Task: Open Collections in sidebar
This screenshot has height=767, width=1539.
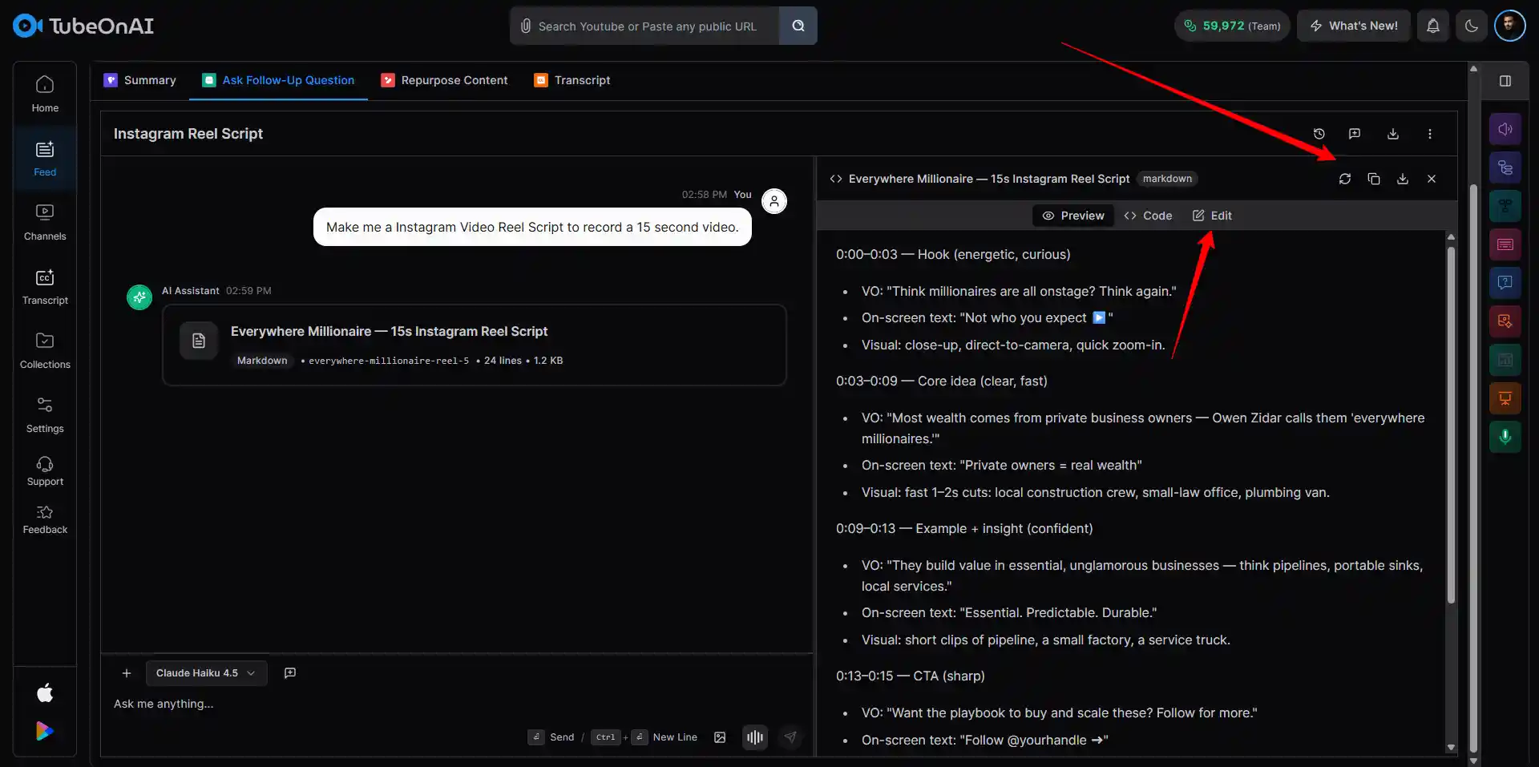Action: point(45,350)
